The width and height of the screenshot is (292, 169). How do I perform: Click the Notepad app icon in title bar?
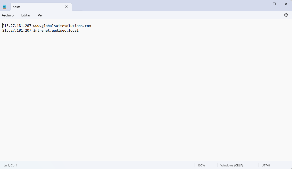click(x=4, y=7)
